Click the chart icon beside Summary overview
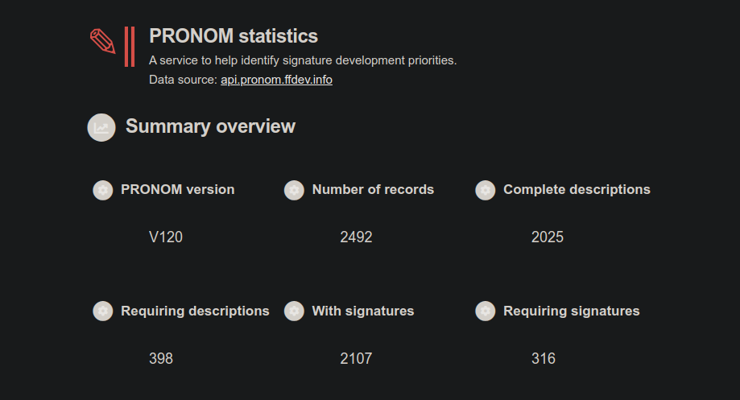 (x=101, y=127)
